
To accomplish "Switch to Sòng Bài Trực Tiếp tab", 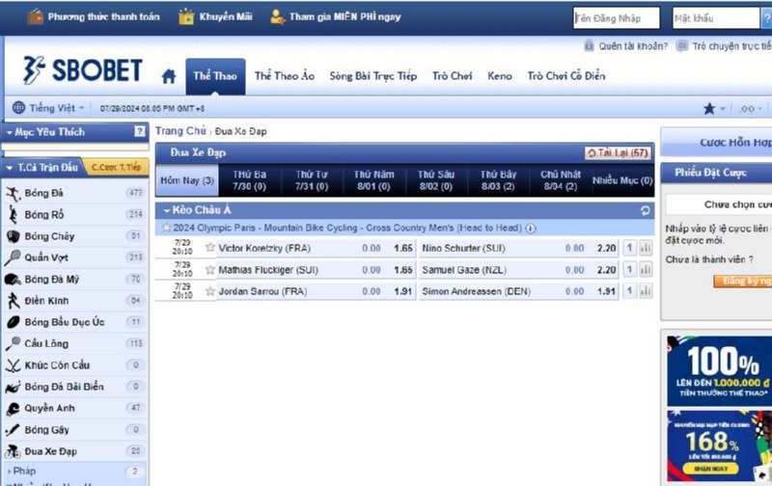I will tap(373, 76).
